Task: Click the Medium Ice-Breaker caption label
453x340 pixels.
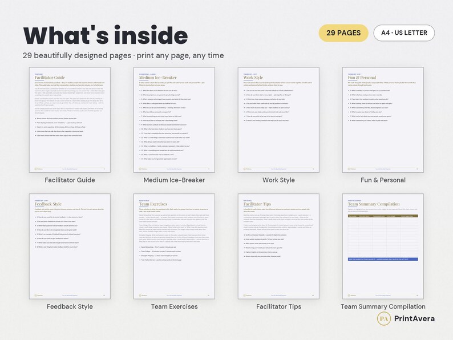Action: [x=174, y=180]
